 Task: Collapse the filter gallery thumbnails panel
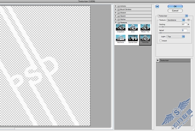coord(157,6)
